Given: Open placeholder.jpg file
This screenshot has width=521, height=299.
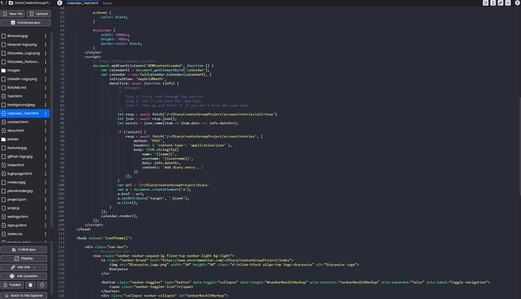Looking at the screenshot, I should pyautogui.click(x=20, y=191).
